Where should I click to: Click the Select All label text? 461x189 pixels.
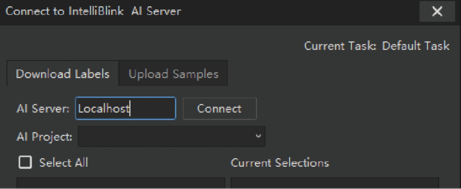(63, 162)
